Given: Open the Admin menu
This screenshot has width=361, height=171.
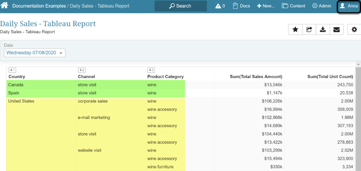Looking at the screenshot, I should coord(321,6).
